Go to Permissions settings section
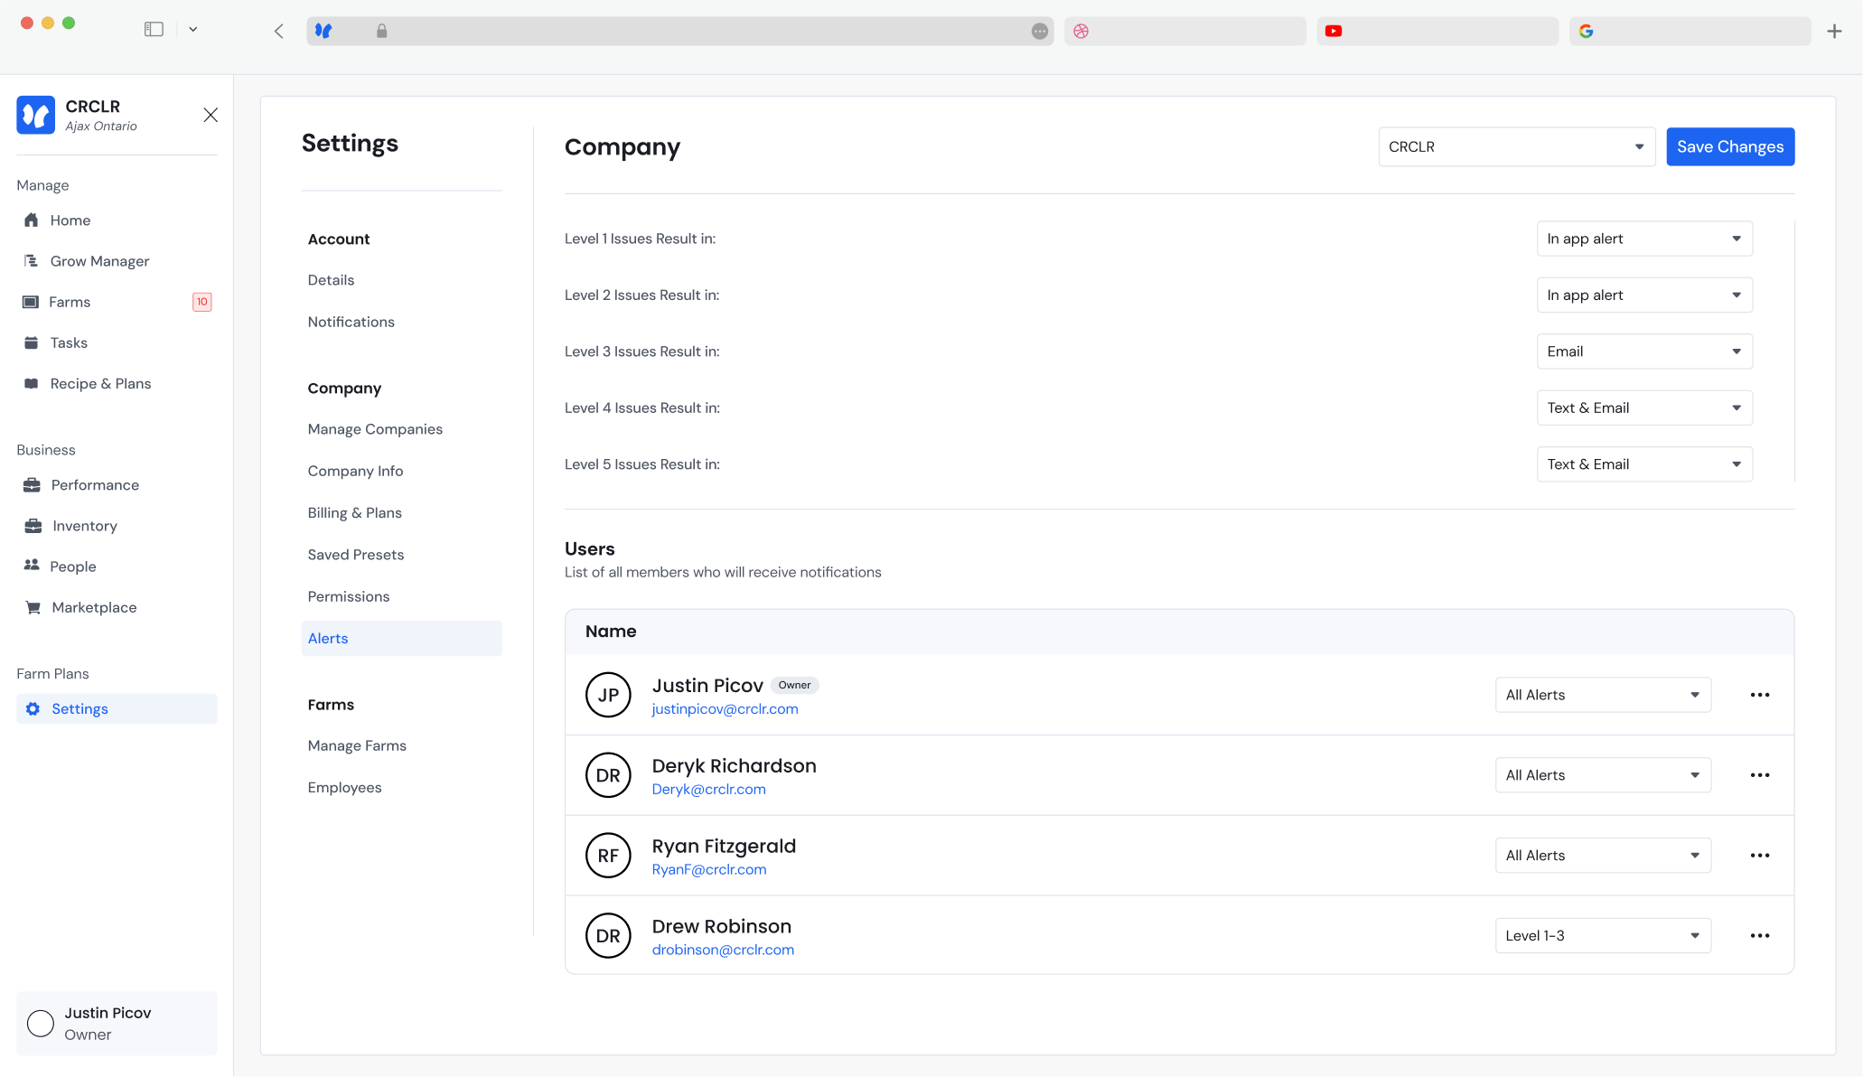Image resolution: width=1863 pixels, height=1077 pixels. point(349,596)
